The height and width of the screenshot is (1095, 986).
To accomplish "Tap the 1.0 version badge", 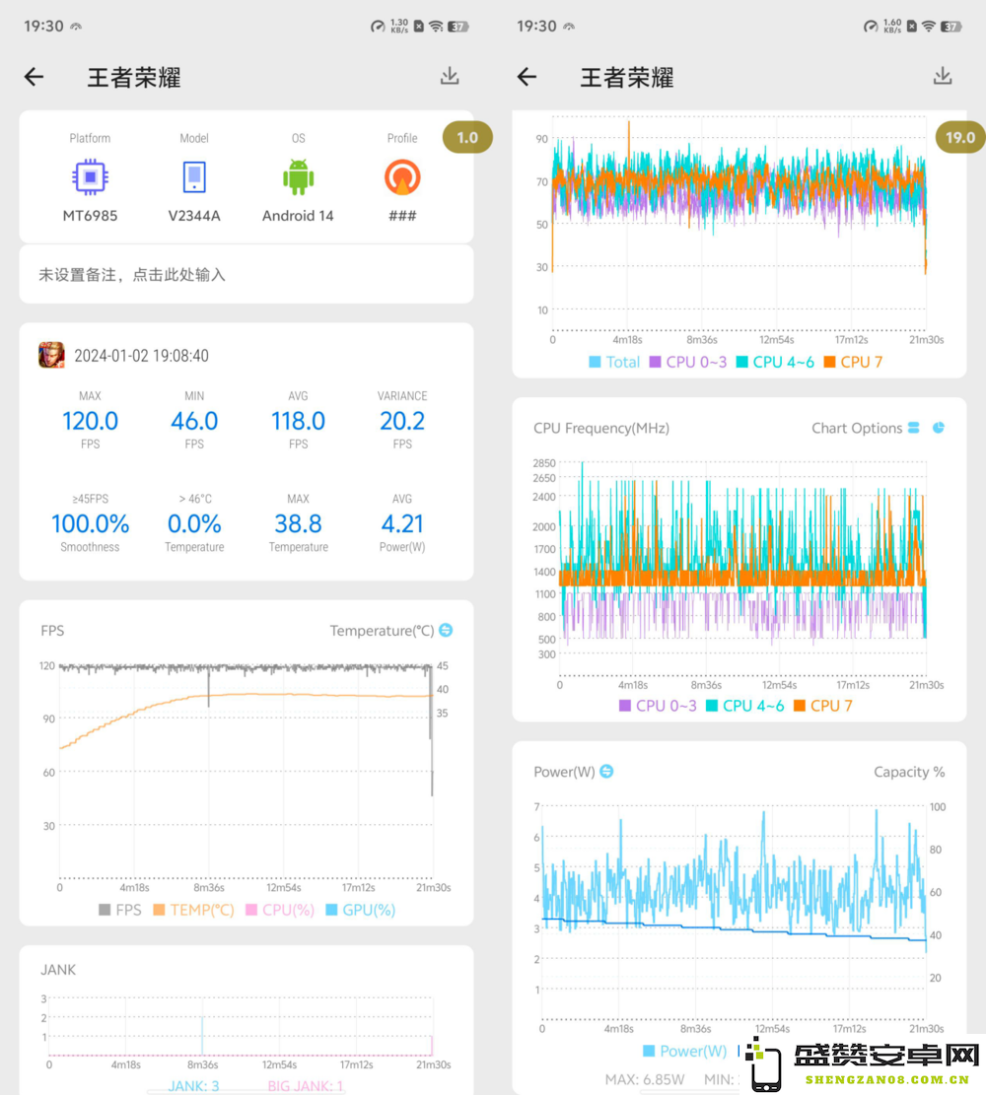I will coord(467,138).
